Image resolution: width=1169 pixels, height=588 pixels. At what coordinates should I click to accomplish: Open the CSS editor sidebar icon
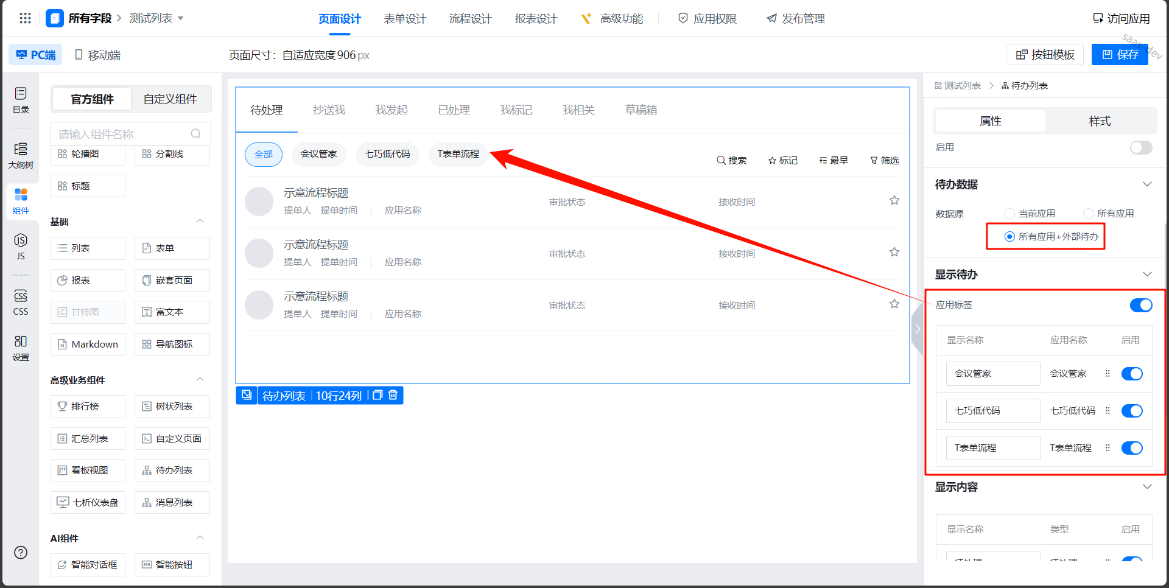click(21, 301)
